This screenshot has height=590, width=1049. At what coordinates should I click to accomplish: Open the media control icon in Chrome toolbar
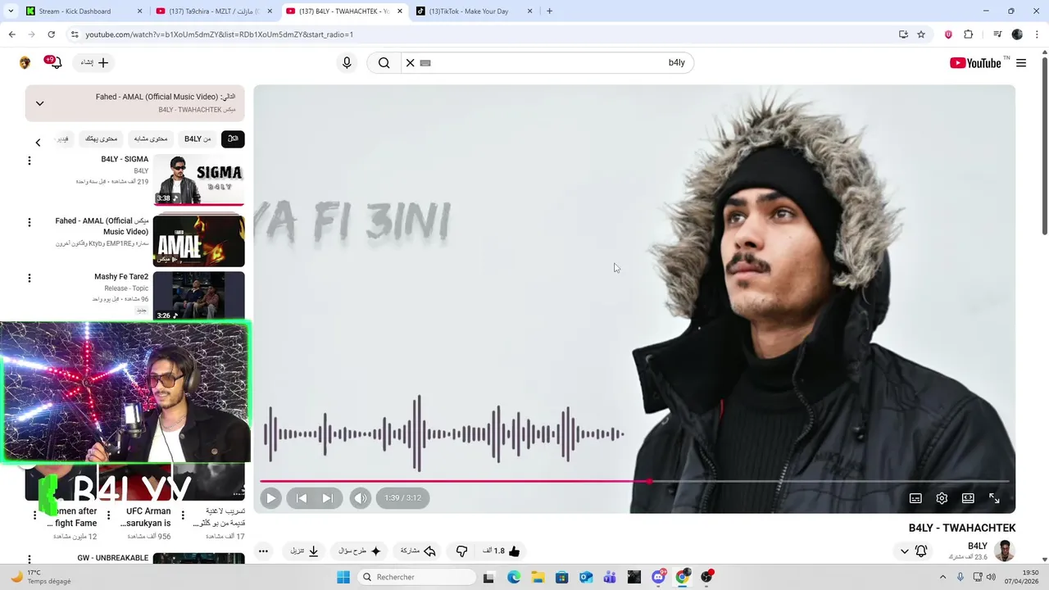tap(997, 34)
